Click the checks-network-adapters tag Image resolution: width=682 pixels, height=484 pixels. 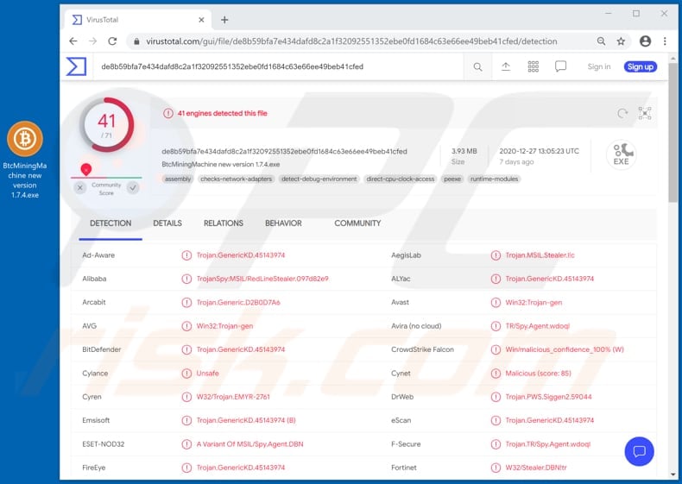click(x=237, y=179)
